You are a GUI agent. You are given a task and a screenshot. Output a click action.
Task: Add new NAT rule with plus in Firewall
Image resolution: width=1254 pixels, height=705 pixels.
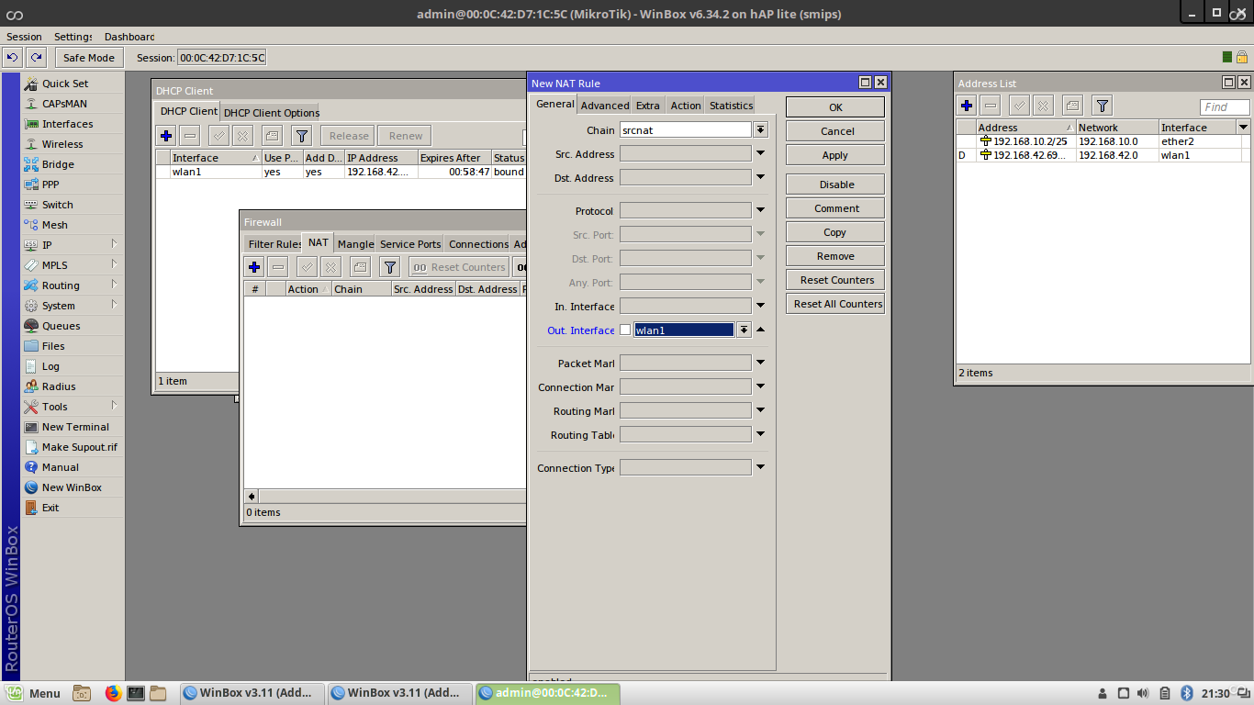pos(254,267)
